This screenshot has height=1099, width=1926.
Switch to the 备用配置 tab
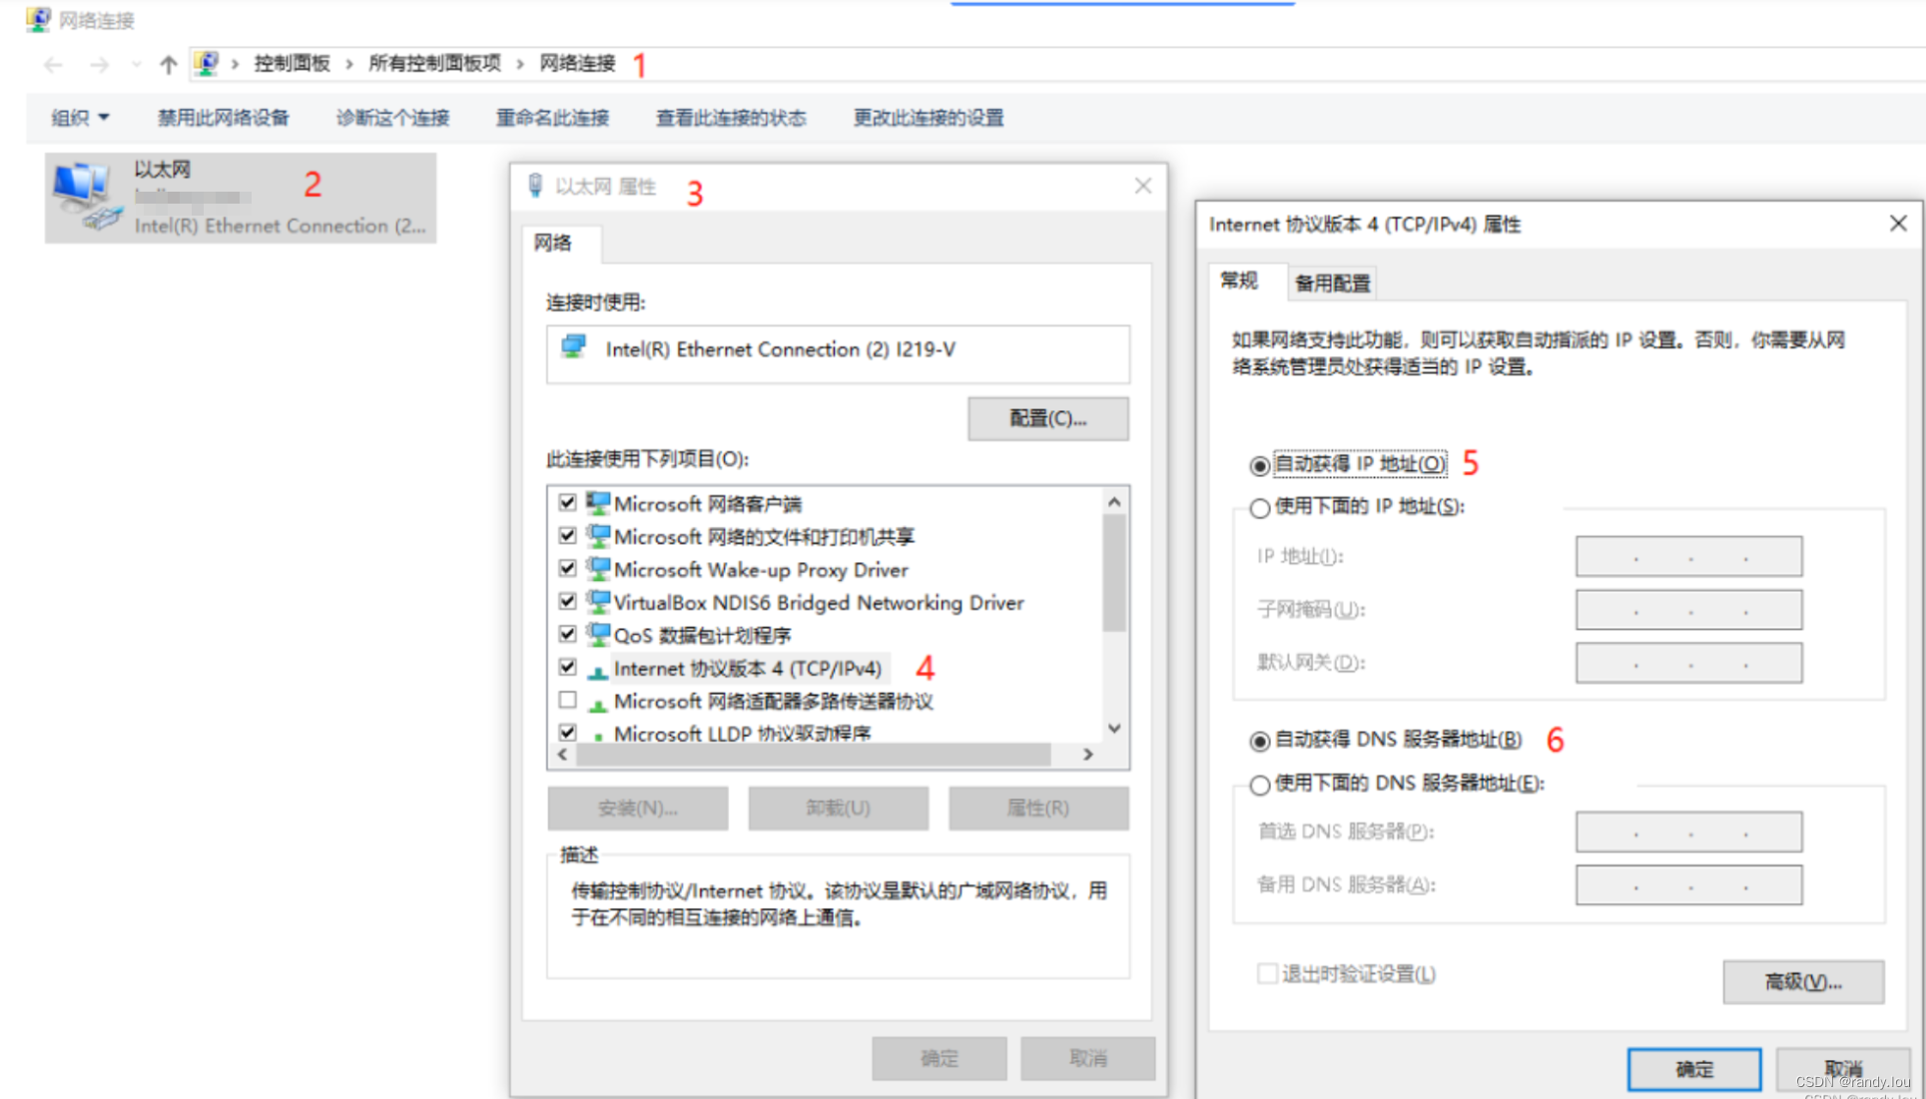1333,283
